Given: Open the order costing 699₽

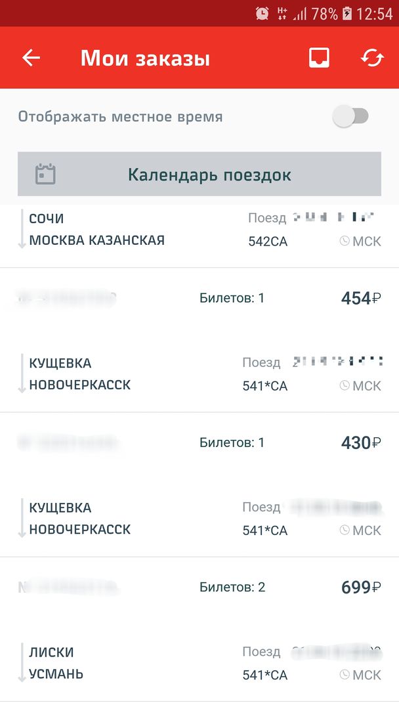Looking at the screenshot, I should pos(360,588).
